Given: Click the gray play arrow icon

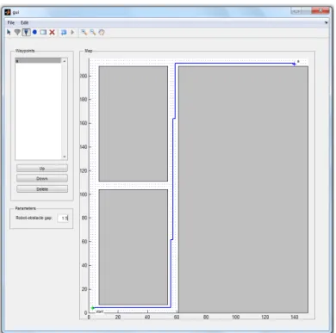Looking at the screenshot, I should 72,32.
